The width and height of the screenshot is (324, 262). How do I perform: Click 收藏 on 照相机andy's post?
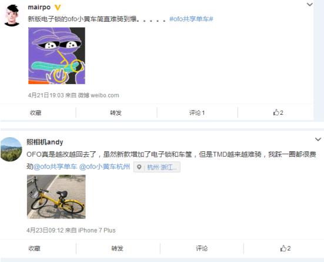click(34, 248)
